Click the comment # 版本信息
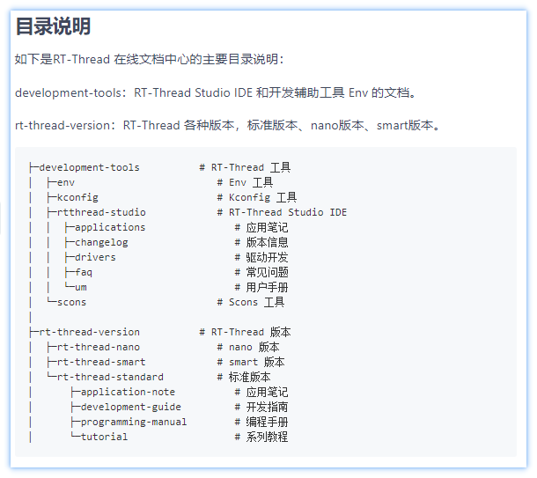 coord(261,242)
